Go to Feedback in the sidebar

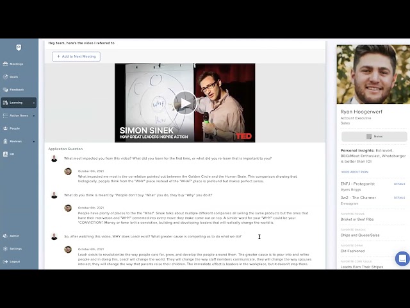click(x=17, y=90)
